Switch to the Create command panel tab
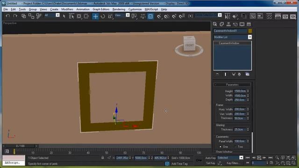Viewport: 299px width, 168px height. (x=215, y=24)
